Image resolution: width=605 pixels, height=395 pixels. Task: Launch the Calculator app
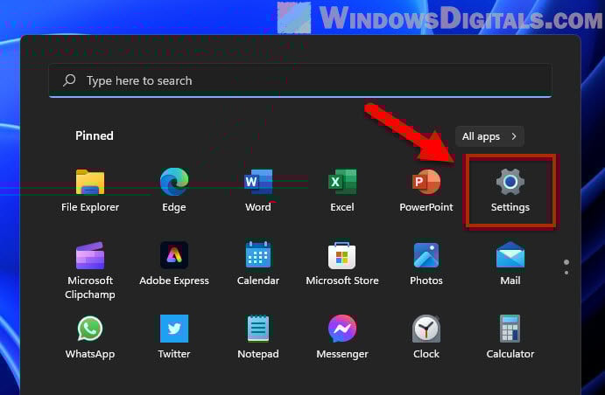pyautogui.click(x=510, y=337)
